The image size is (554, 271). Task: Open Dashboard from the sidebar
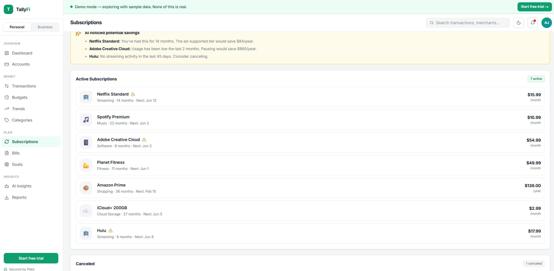(x=31, y=53)
